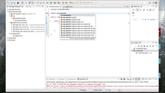Toggle Mark Occurrences in the main toolbar
The image size is (165, 93).
(32, 3)
